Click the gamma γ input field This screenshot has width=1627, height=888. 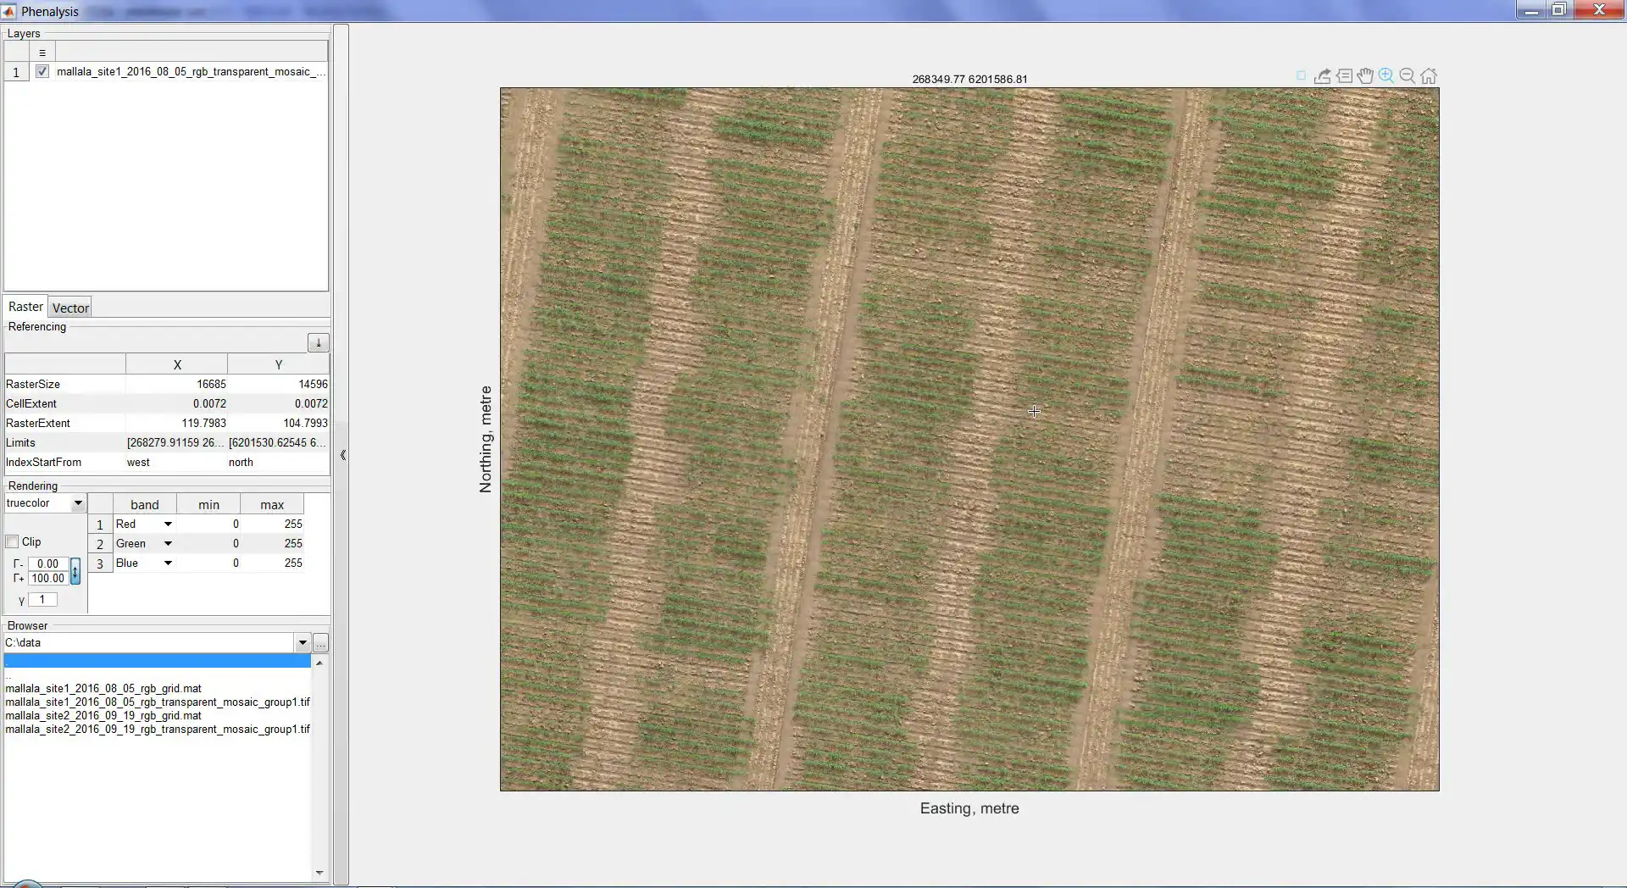[x=42, y=599]
